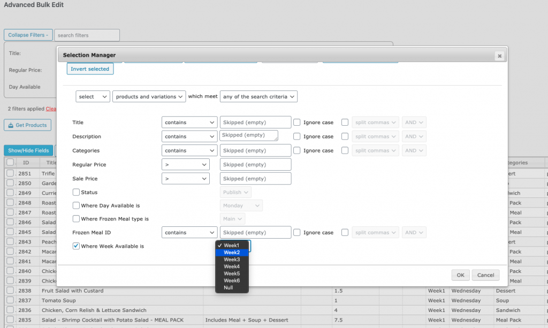Image resolution: width=548 pixels, height=328 pixels.
Task: Select the row checkbox for product 2848
Action: click(x=10, y=203)
